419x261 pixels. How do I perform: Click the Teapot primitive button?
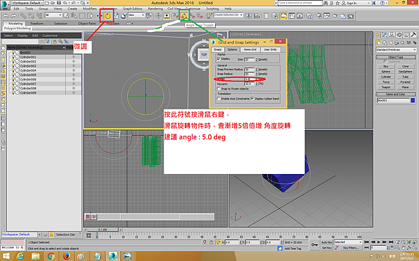pyautogui.click(x=386, y=87)
